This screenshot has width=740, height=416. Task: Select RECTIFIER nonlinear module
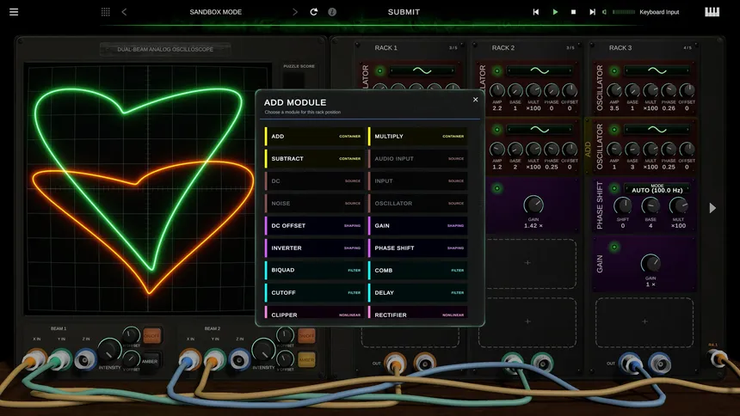click(x=417, y=313)
